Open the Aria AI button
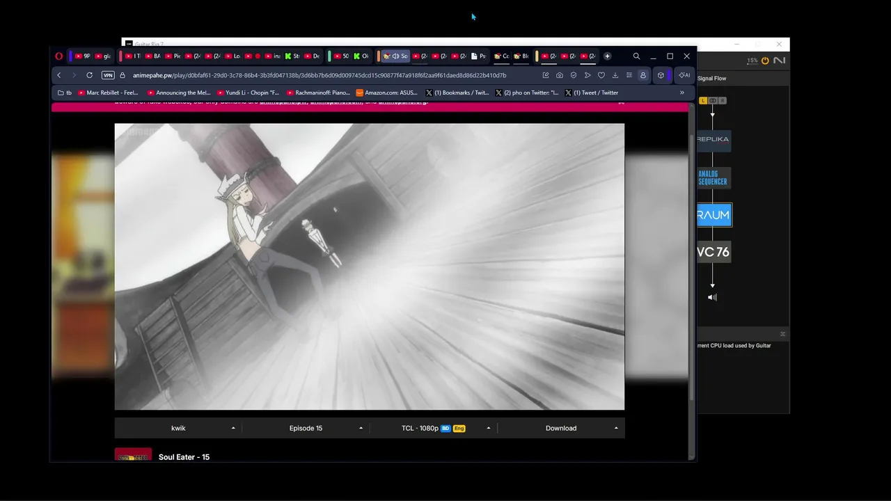This screenshot has height=501, width=891. coord(684,75)
